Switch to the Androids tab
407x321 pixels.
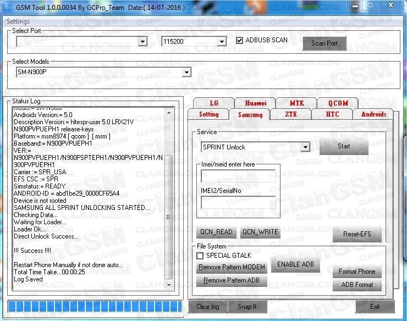(373, 114)
